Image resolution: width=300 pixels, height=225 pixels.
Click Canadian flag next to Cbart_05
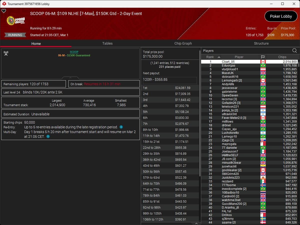(x=263, y=62)
